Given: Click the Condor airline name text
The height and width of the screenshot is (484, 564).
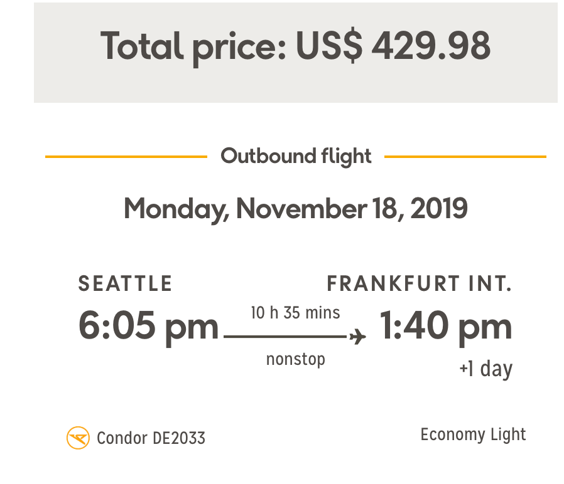Looking at the screenshot, I should (x=122, y=438).
